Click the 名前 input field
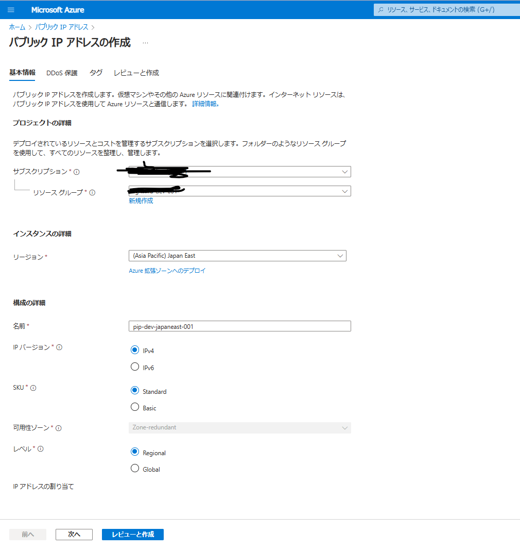520x549 pixels. click(x=239, y=326)
